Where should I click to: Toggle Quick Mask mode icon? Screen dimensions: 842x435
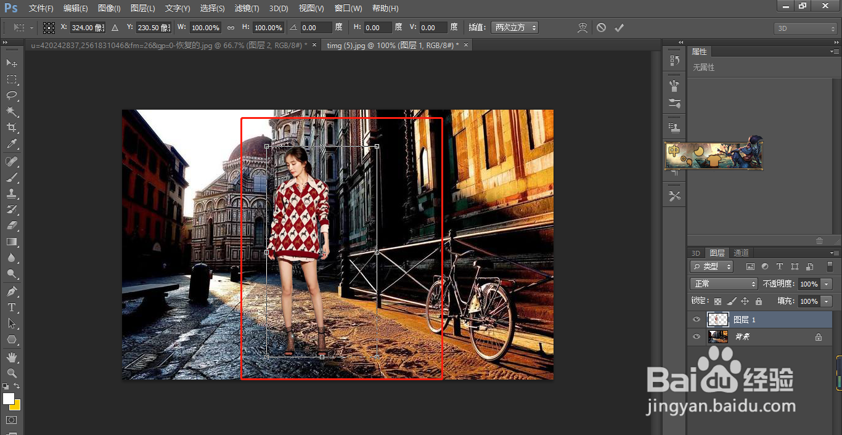12,420
